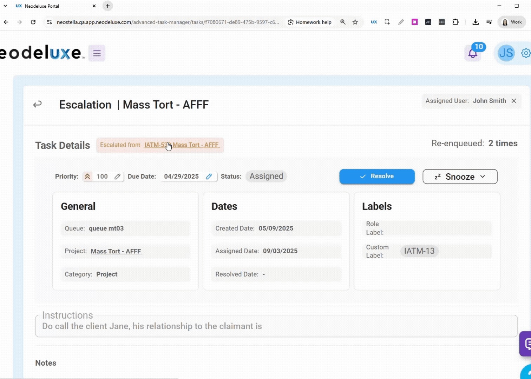Open the browser tab list chevron

tap(5, 6)
